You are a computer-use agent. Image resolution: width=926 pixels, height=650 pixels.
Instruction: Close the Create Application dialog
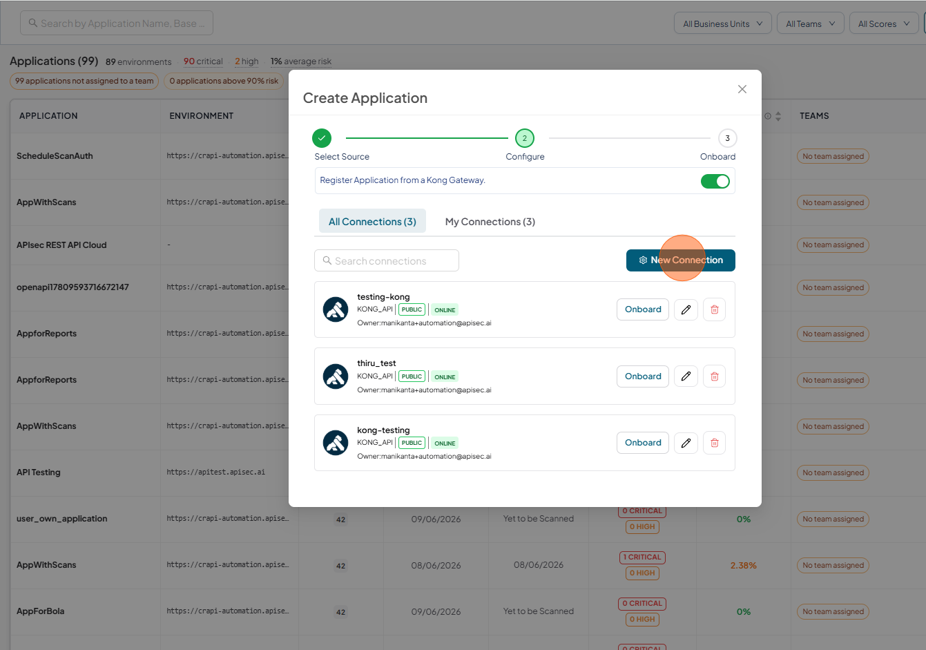tap(742, 89)
